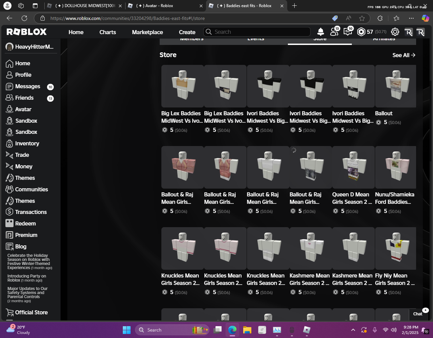Open Communities in the left sidebar

point(31,189)
